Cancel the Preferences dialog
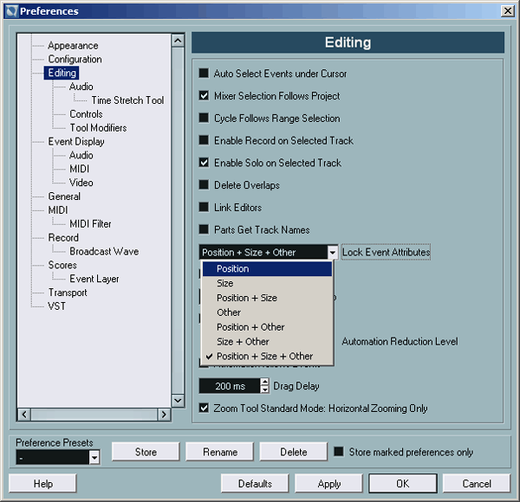This screenshot has width=520, height=502. click(477, 484)
